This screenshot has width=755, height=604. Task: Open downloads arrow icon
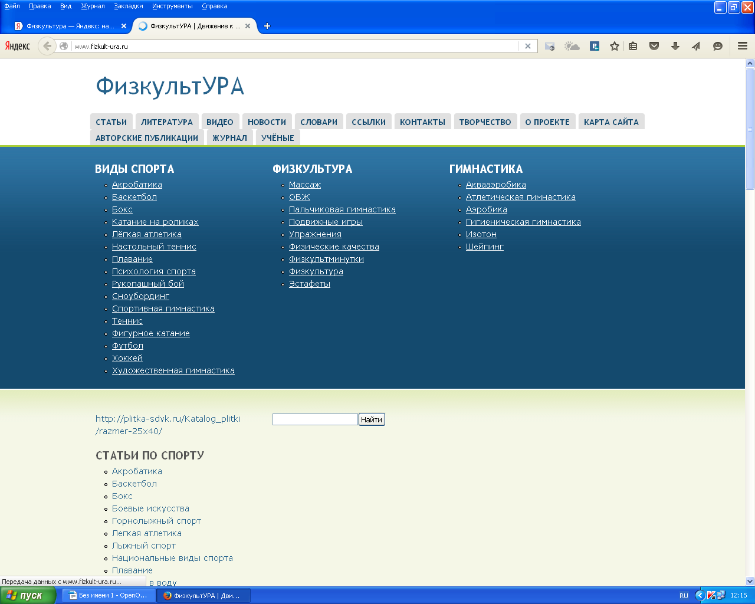(675, 46)
